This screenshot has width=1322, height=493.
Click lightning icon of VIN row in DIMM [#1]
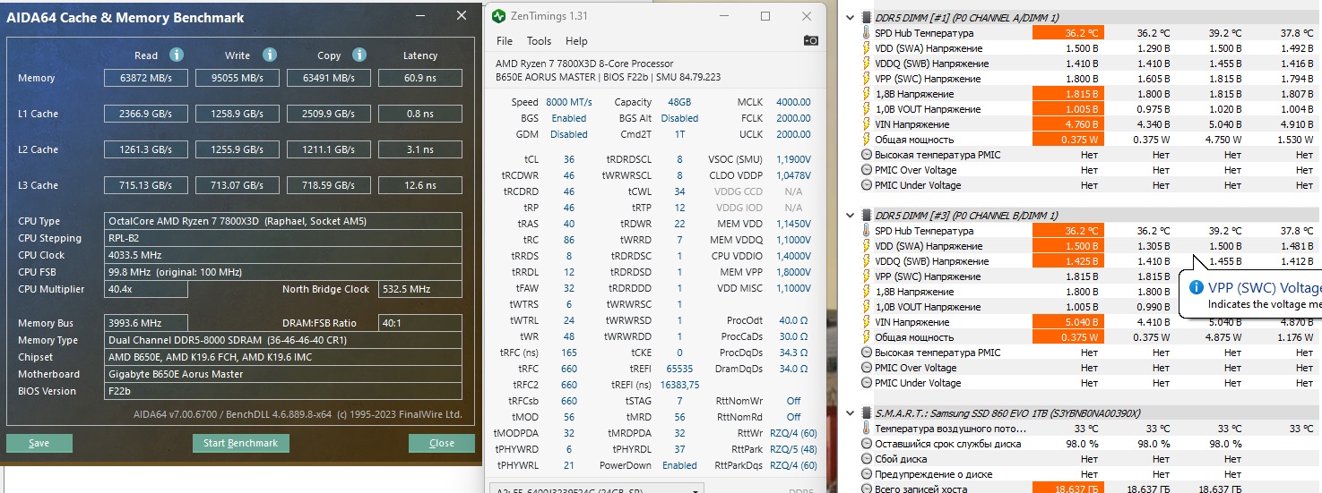866,124
